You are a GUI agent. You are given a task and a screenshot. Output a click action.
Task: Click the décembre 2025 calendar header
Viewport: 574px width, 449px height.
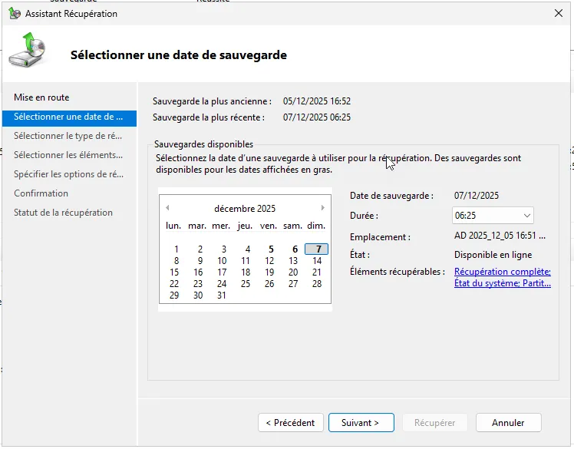coord(245,209)
